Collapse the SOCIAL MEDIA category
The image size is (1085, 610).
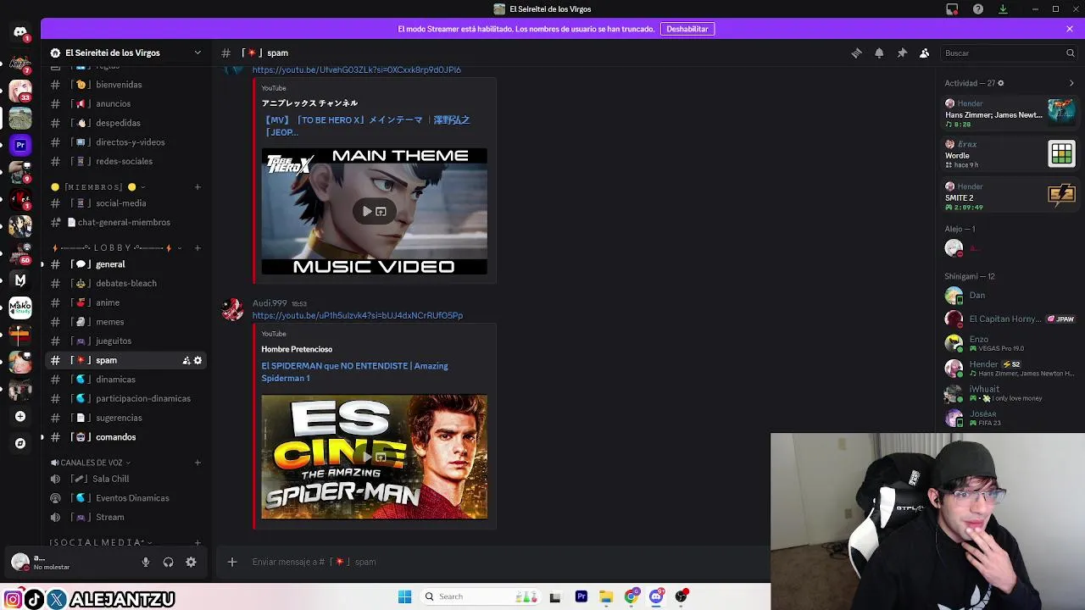tap(100, 542)
